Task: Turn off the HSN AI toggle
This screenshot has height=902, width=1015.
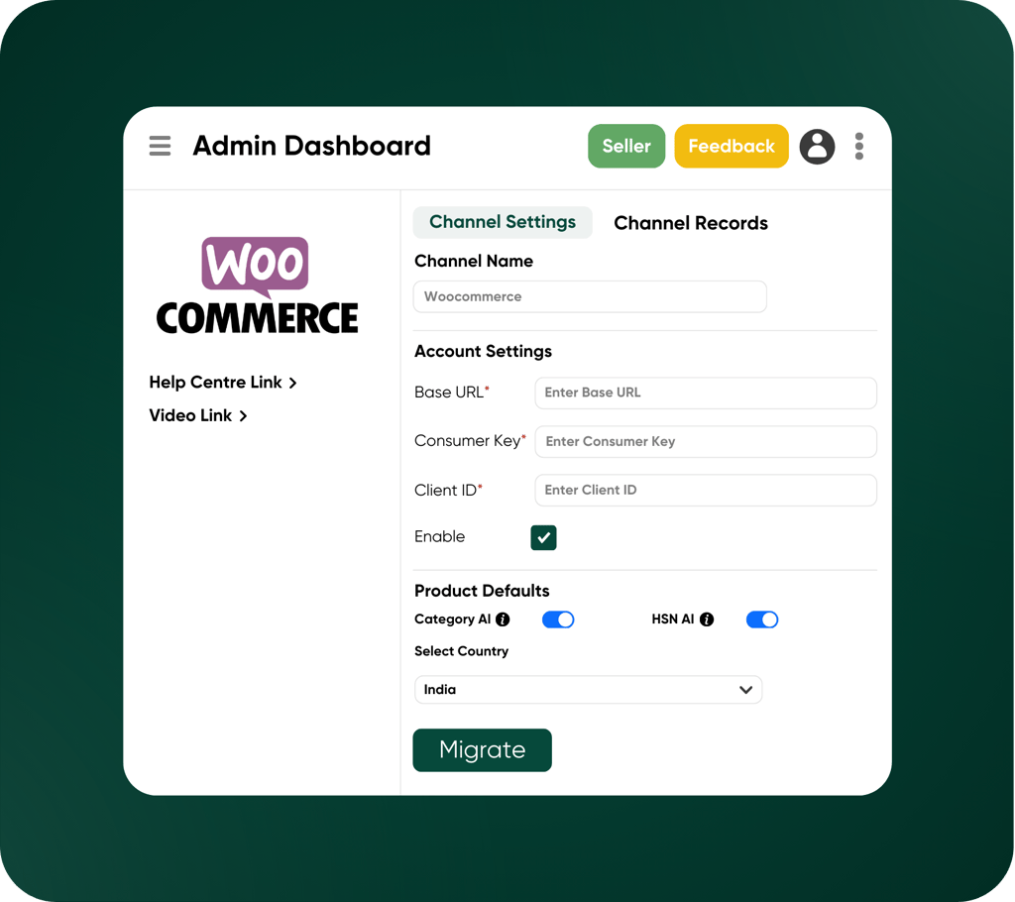Action: pyautogui.click(x=762, y=620)
